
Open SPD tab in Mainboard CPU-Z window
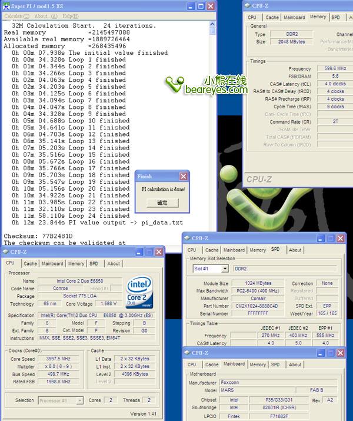click(275, 364)
